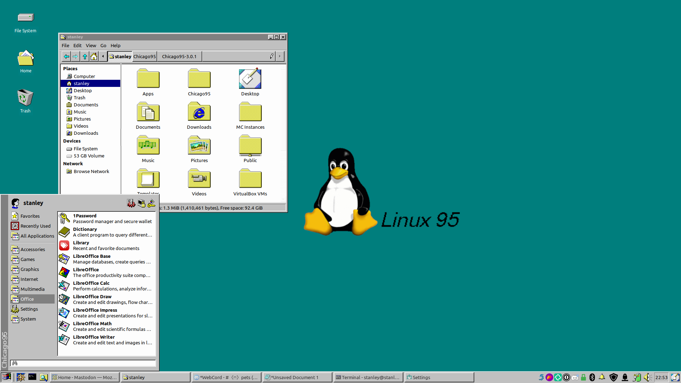Open LibreOffice Writer from the menu
Image resolution: width=681 pixels, height=383 pixels.
click(x=106, y=340)
